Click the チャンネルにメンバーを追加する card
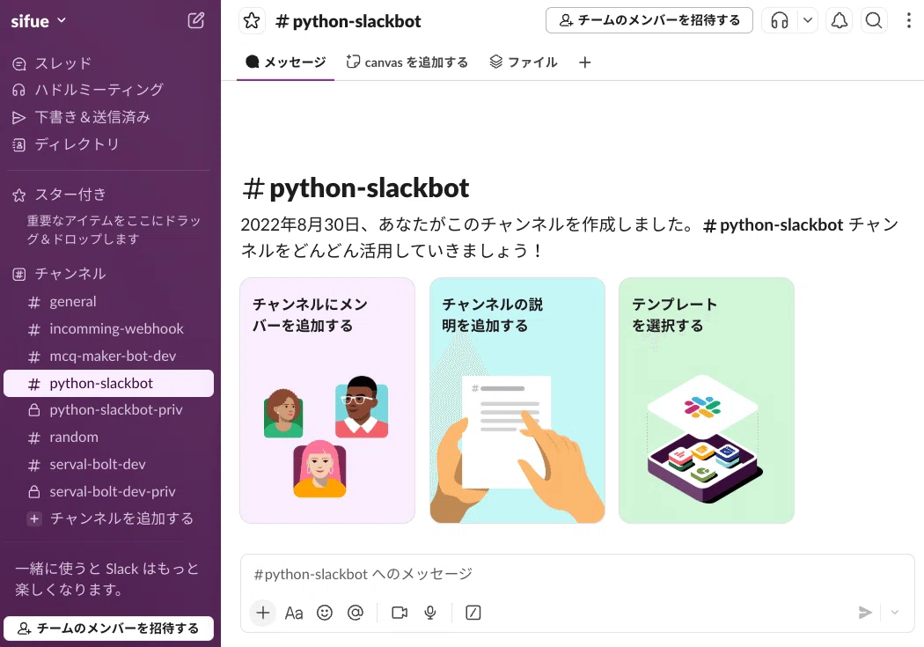Screen dimensions: 924x647 [327, 401]
